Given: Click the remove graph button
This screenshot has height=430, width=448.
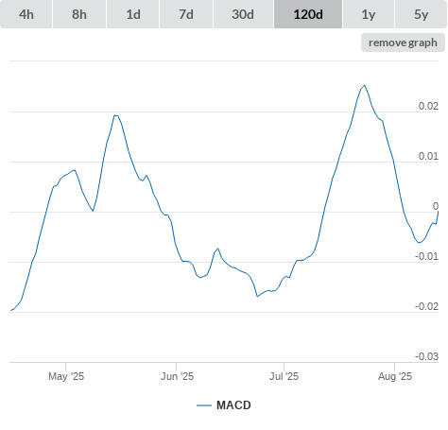Looking at the screenshot, I should point(403,43).
